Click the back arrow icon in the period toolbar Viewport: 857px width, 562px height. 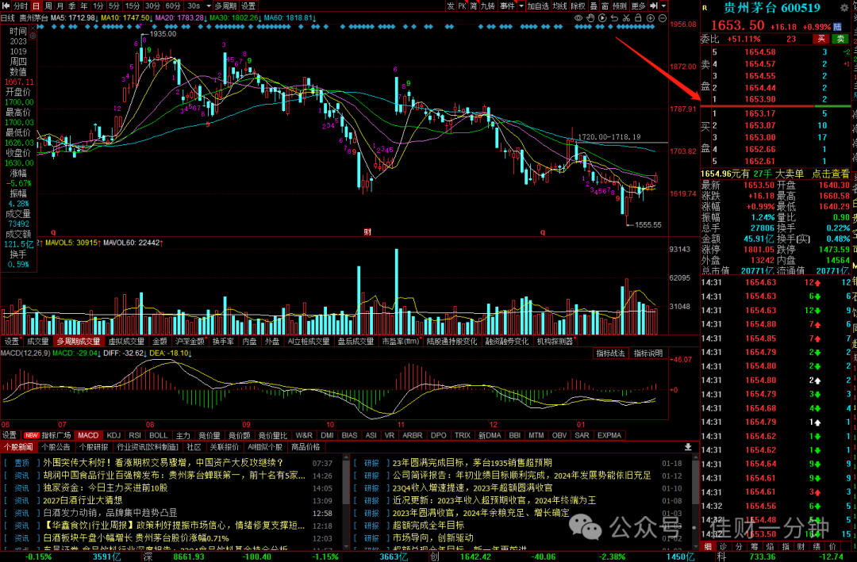pos(6,6)
